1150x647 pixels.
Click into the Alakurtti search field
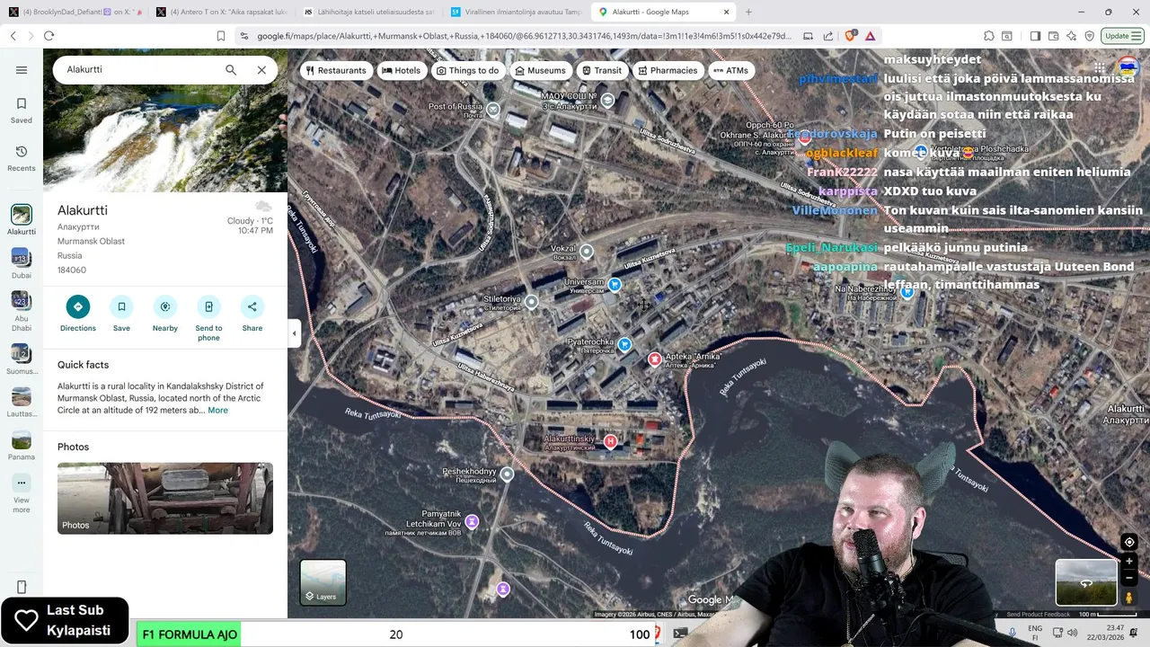[x=139, y=70]
